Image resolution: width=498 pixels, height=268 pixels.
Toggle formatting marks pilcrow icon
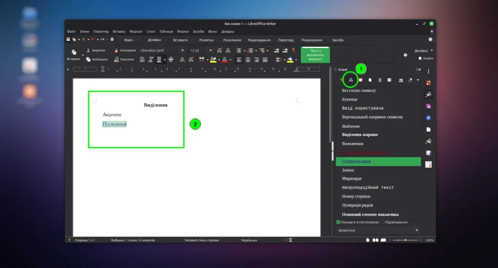coord(293,50)
